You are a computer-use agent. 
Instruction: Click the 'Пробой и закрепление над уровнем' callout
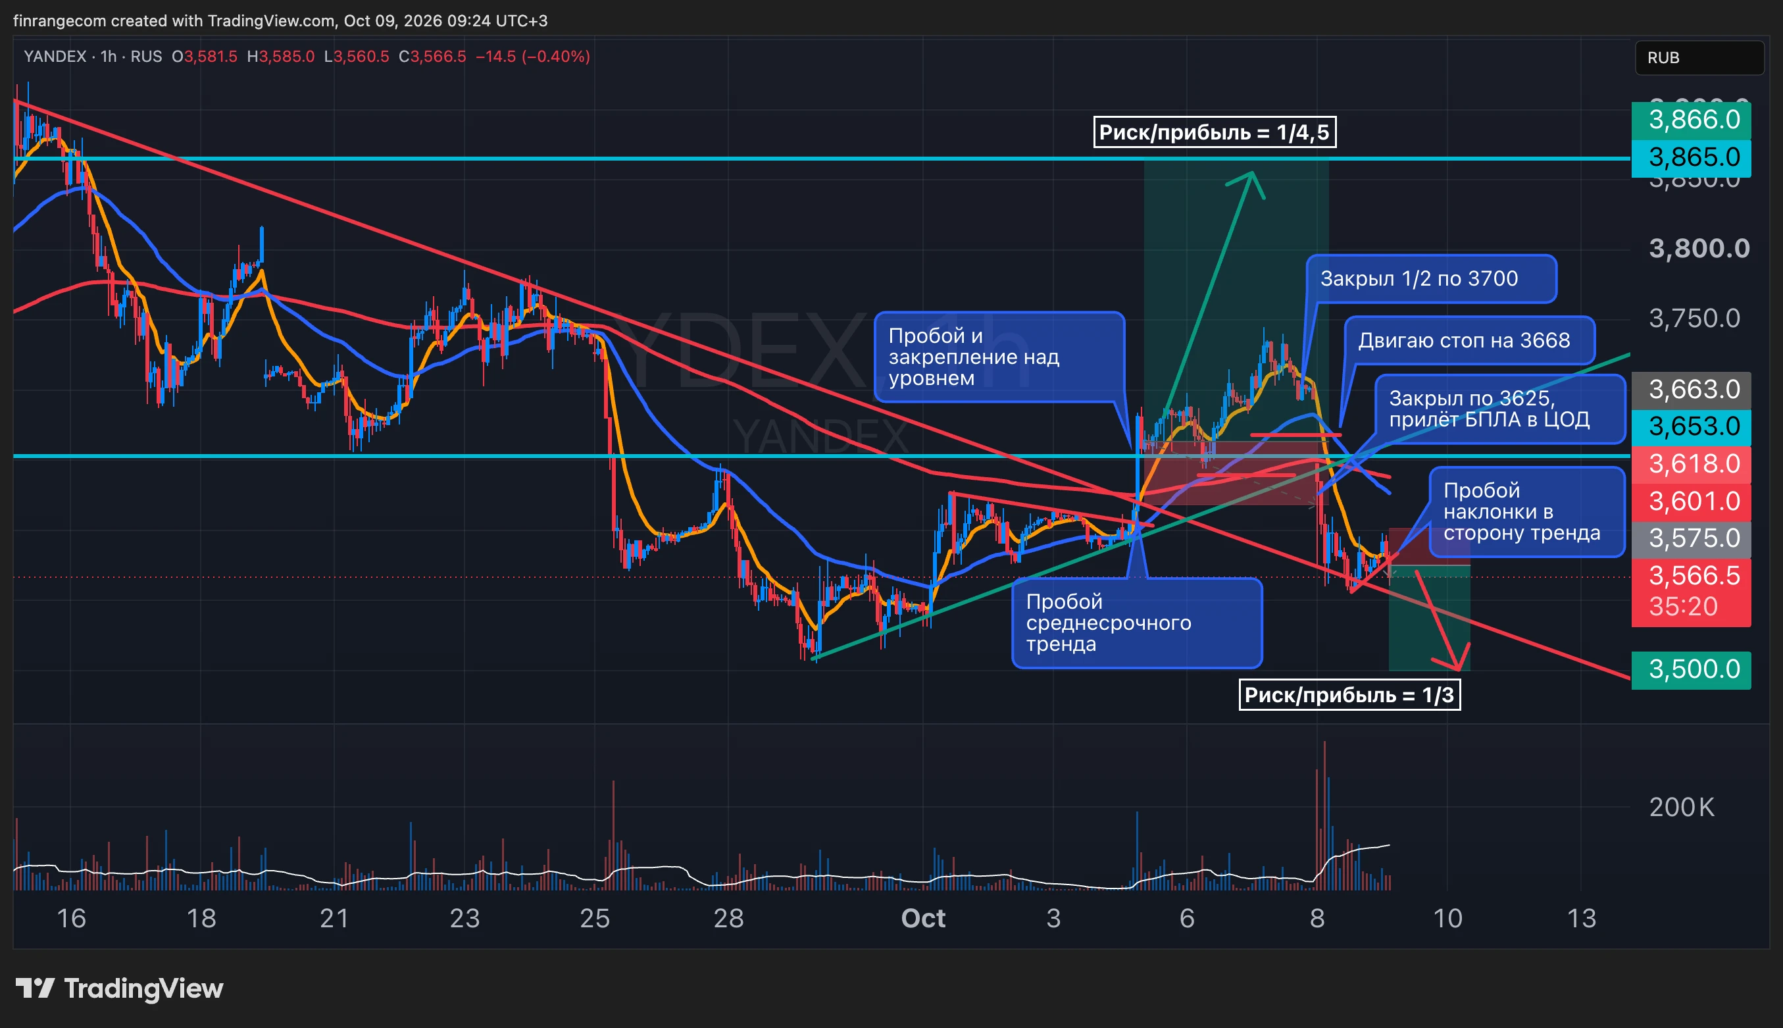pos(999,357)
